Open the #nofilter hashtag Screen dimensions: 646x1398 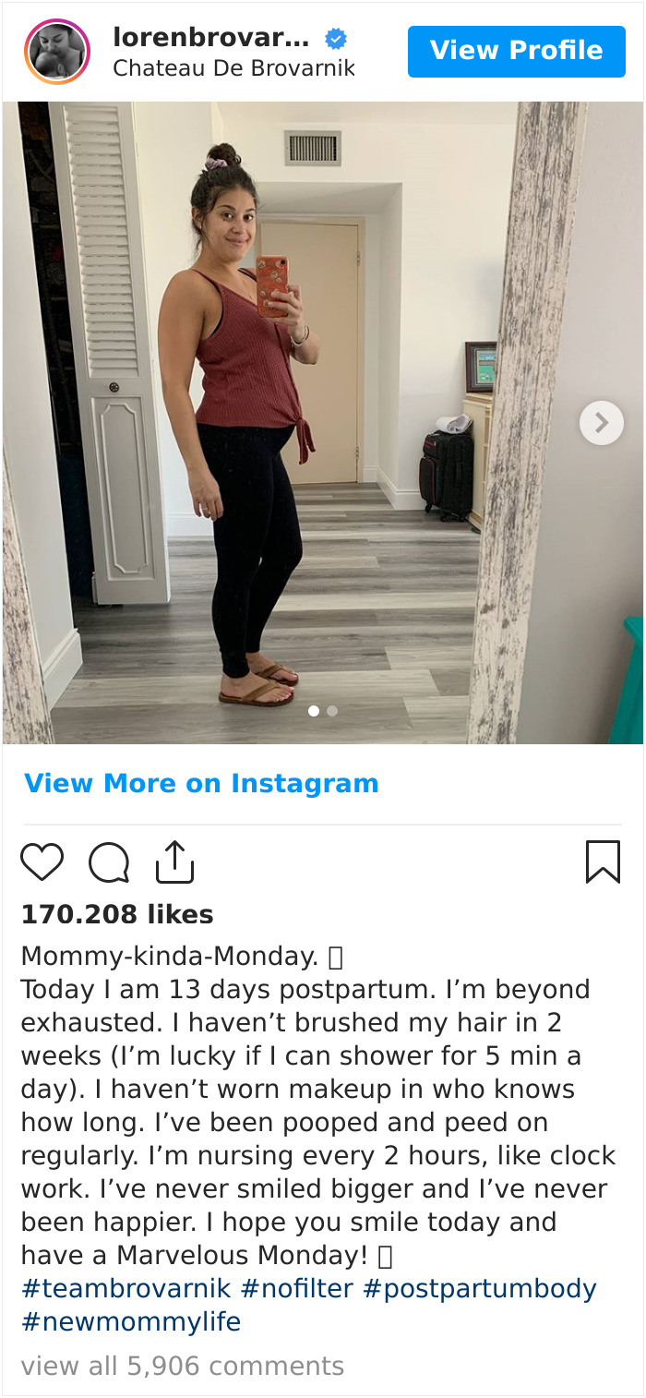(297, 1288)
